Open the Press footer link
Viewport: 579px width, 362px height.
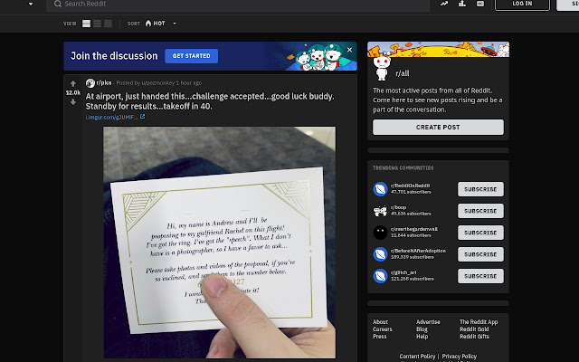point(380,337)
